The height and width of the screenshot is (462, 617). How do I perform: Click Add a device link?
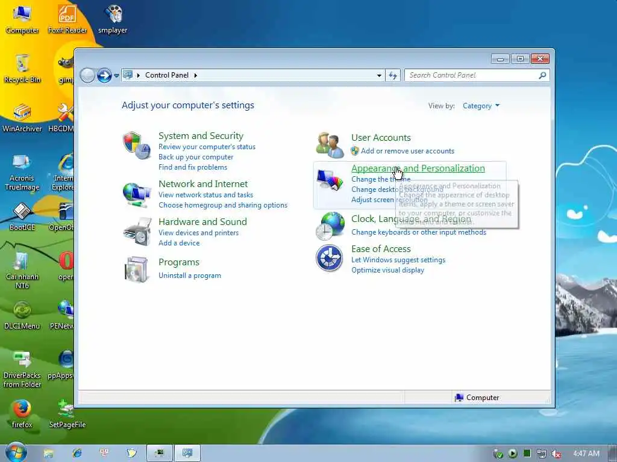pyautogui.click(x=179, y=243)
